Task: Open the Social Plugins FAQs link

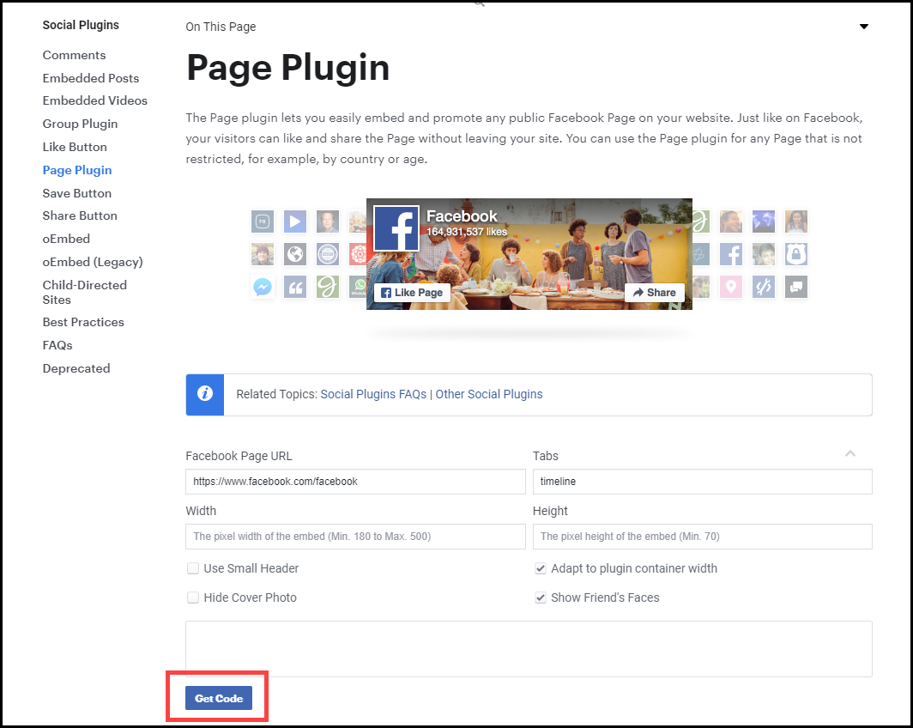Action: pyautogui.click(x=373, y=394)
